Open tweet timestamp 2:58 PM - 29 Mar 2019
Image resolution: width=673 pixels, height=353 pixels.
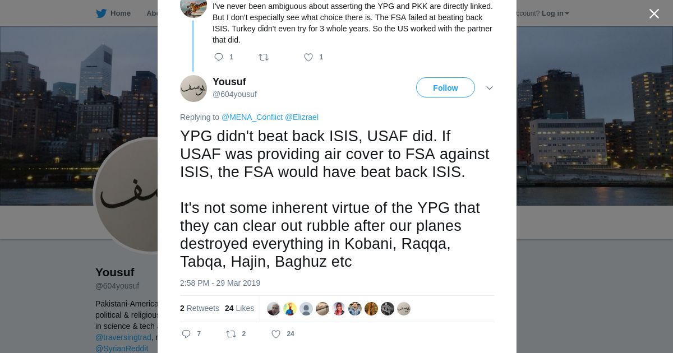tap(220, 283)
